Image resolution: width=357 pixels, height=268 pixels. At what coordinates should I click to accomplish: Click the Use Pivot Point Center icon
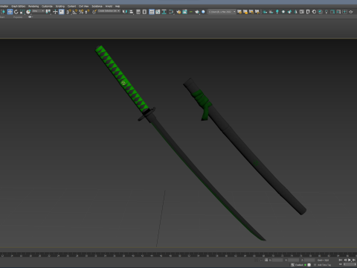click(x=48, y=12)
